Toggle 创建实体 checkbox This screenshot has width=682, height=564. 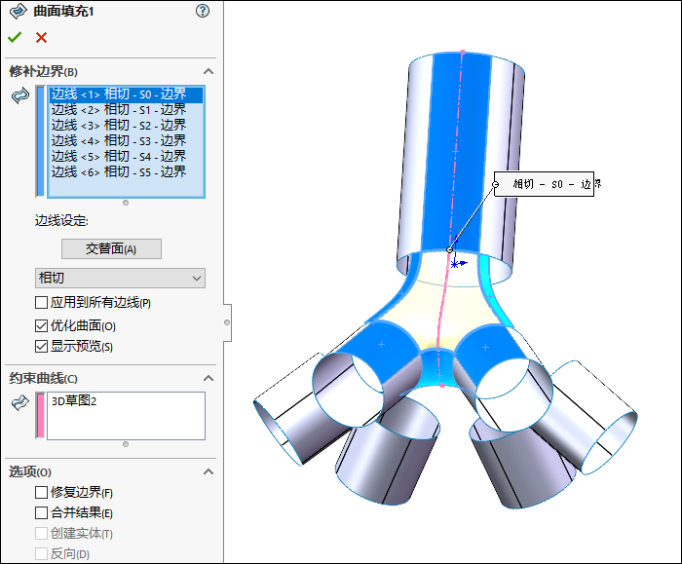point(41,533)
